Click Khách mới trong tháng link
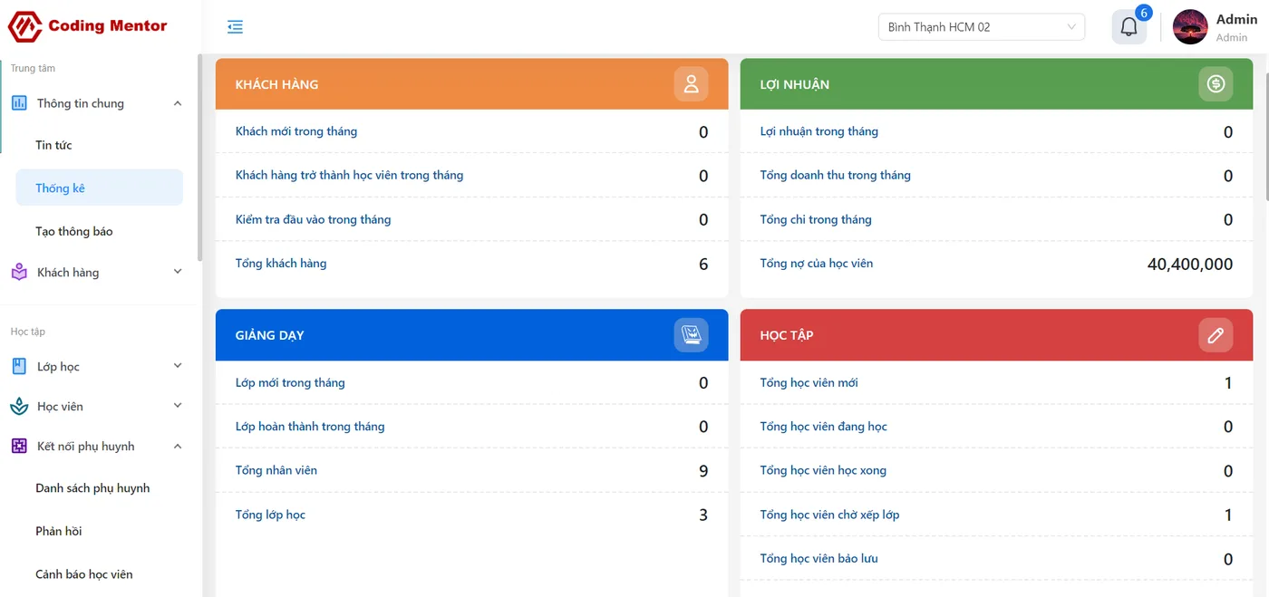 click(x=296, y=131)
